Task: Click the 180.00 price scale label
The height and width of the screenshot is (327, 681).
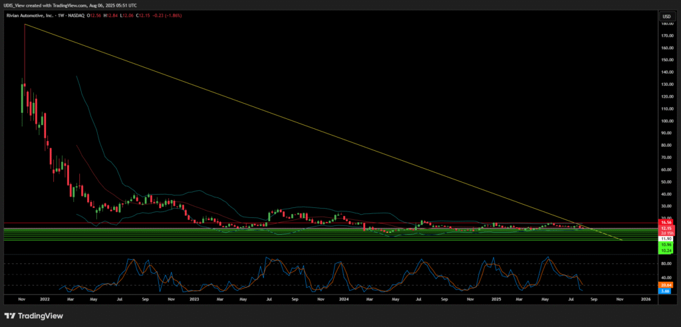Action: tap(665, 24)
